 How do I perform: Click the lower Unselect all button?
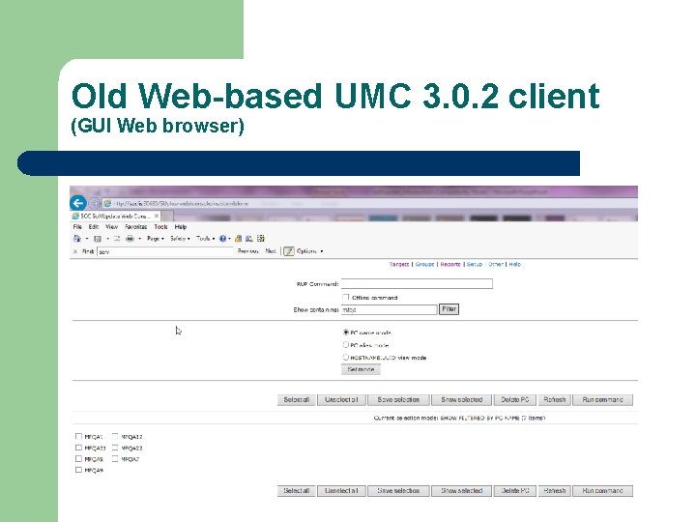click(x=341, y=491)
